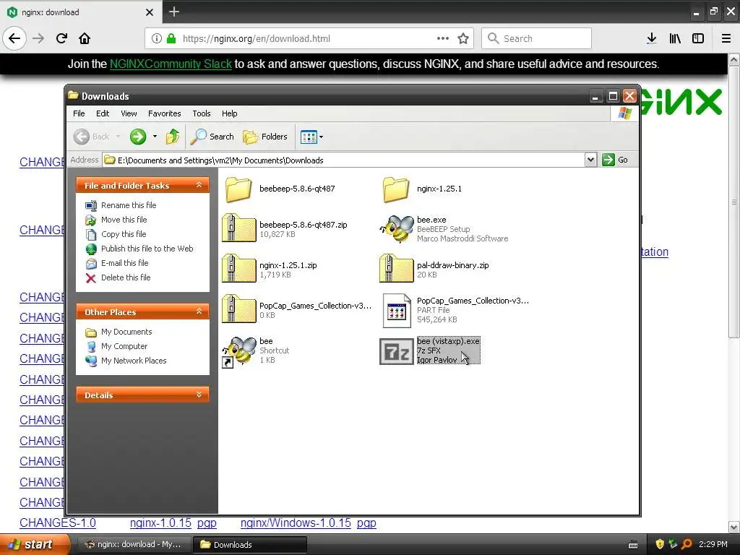Image resolution: width=740 pixels, height=555 pixels.
Task: Open the nginx/Windows-1.0.15 link
Action: (296, 523)
